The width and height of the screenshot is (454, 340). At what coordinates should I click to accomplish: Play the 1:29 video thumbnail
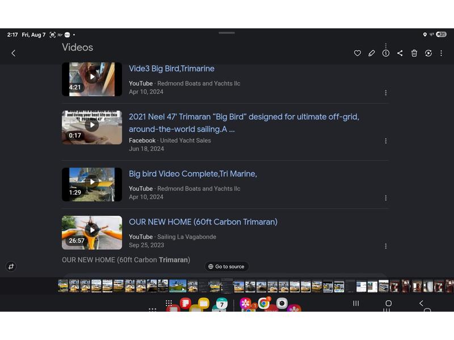[x=92, y=185]
